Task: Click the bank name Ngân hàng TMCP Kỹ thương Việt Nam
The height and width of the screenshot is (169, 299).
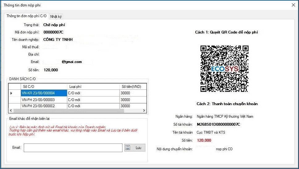Action: point(225,116)
